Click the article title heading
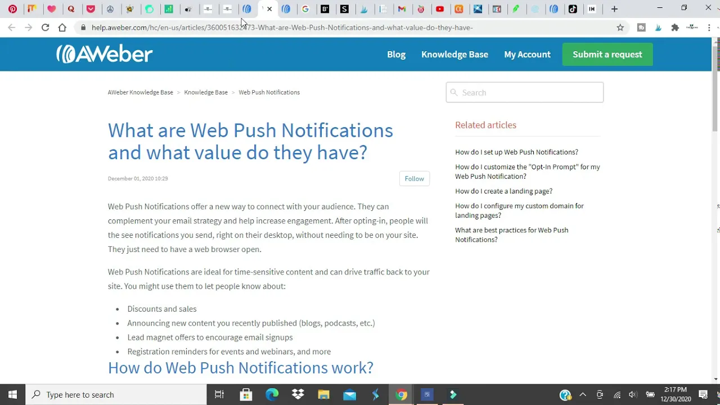 point(250,141)
